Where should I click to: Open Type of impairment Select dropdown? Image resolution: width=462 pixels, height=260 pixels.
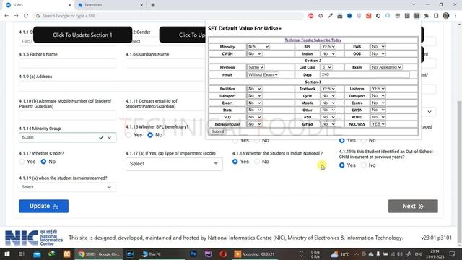pos(174,164)
